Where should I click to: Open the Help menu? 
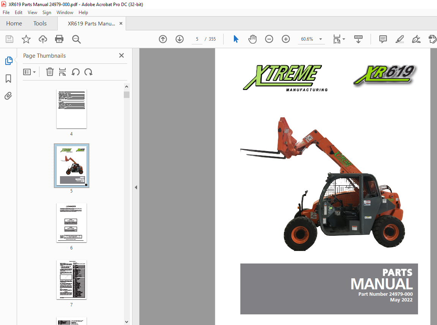[83, 13]
